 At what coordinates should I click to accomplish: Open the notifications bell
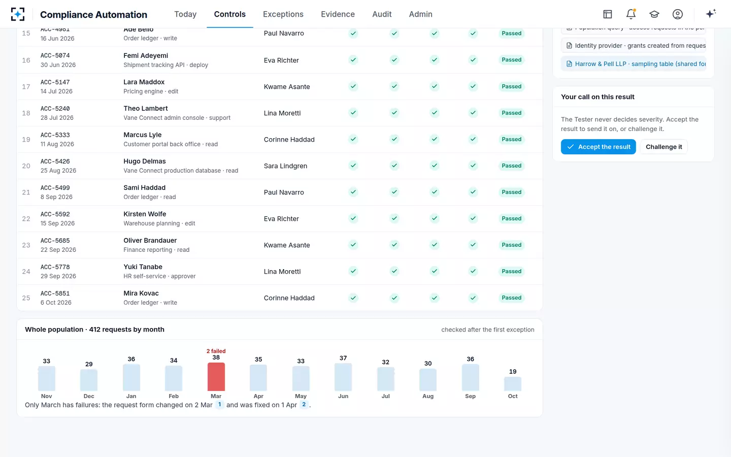[631, 14]
